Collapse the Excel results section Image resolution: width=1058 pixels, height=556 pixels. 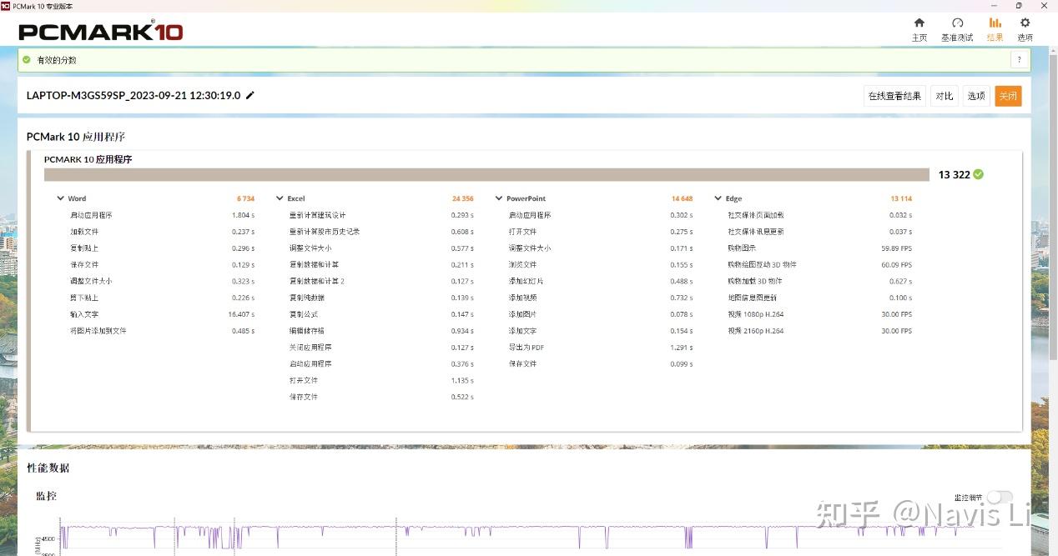pos(280,198)
